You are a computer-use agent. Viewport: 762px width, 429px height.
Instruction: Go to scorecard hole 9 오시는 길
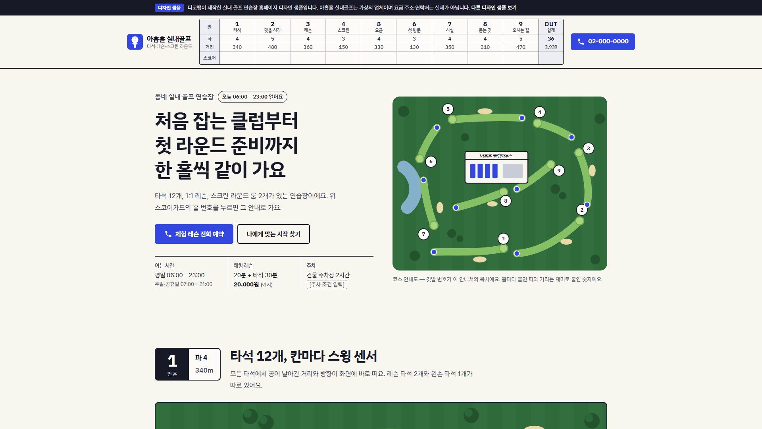click(x=521, y=27)
